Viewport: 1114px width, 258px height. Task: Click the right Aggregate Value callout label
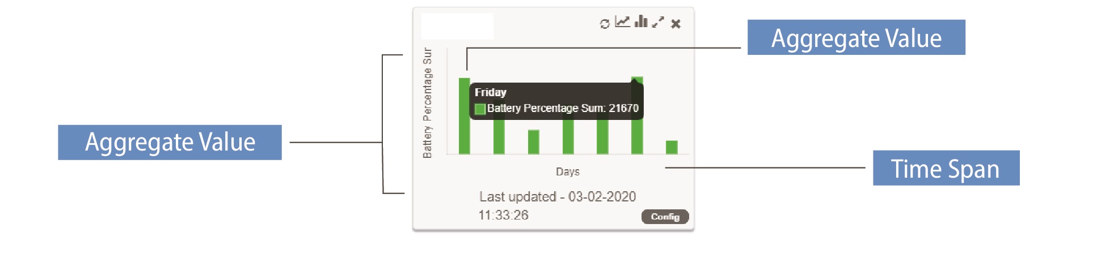[x=856, y=37]
